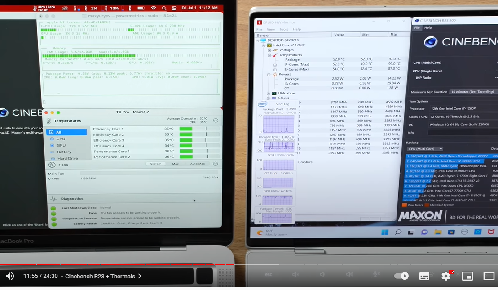Choose Auto Max fan mode in TG Pro
The width and height of the screenshot is (498, 290).
[197, 164]
